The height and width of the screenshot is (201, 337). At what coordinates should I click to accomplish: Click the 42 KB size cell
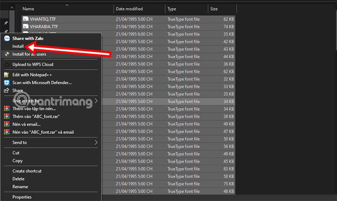click(x=229, y=42)
